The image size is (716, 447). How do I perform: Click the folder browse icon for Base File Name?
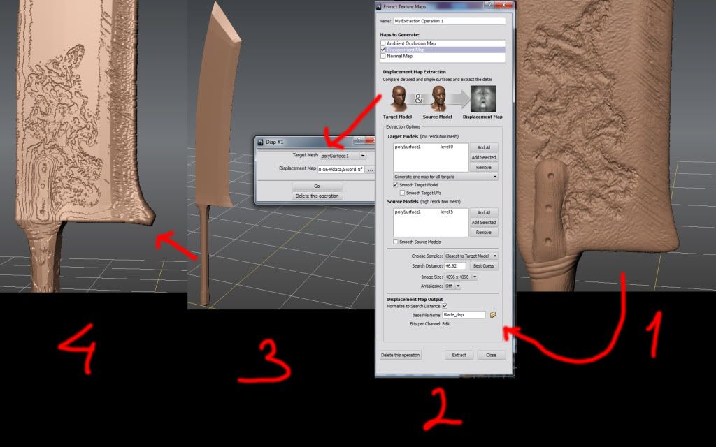493,315
